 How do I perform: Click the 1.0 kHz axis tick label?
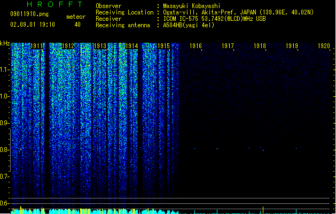click(4, 96)
